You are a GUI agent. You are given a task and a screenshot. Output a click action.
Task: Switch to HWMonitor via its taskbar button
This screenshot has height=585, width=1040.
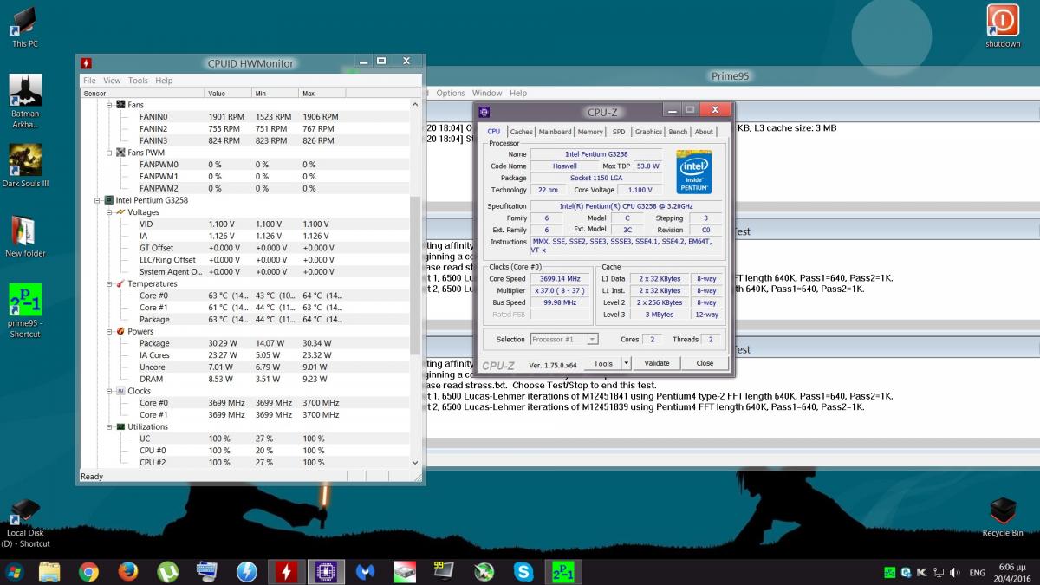[x=286, y=571]
